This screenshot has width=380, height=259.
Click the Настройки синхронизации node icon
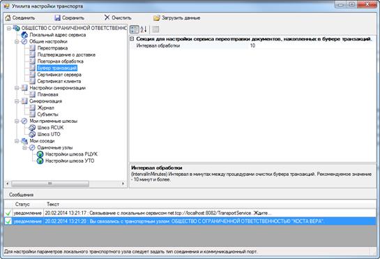(x=24, y=88)
